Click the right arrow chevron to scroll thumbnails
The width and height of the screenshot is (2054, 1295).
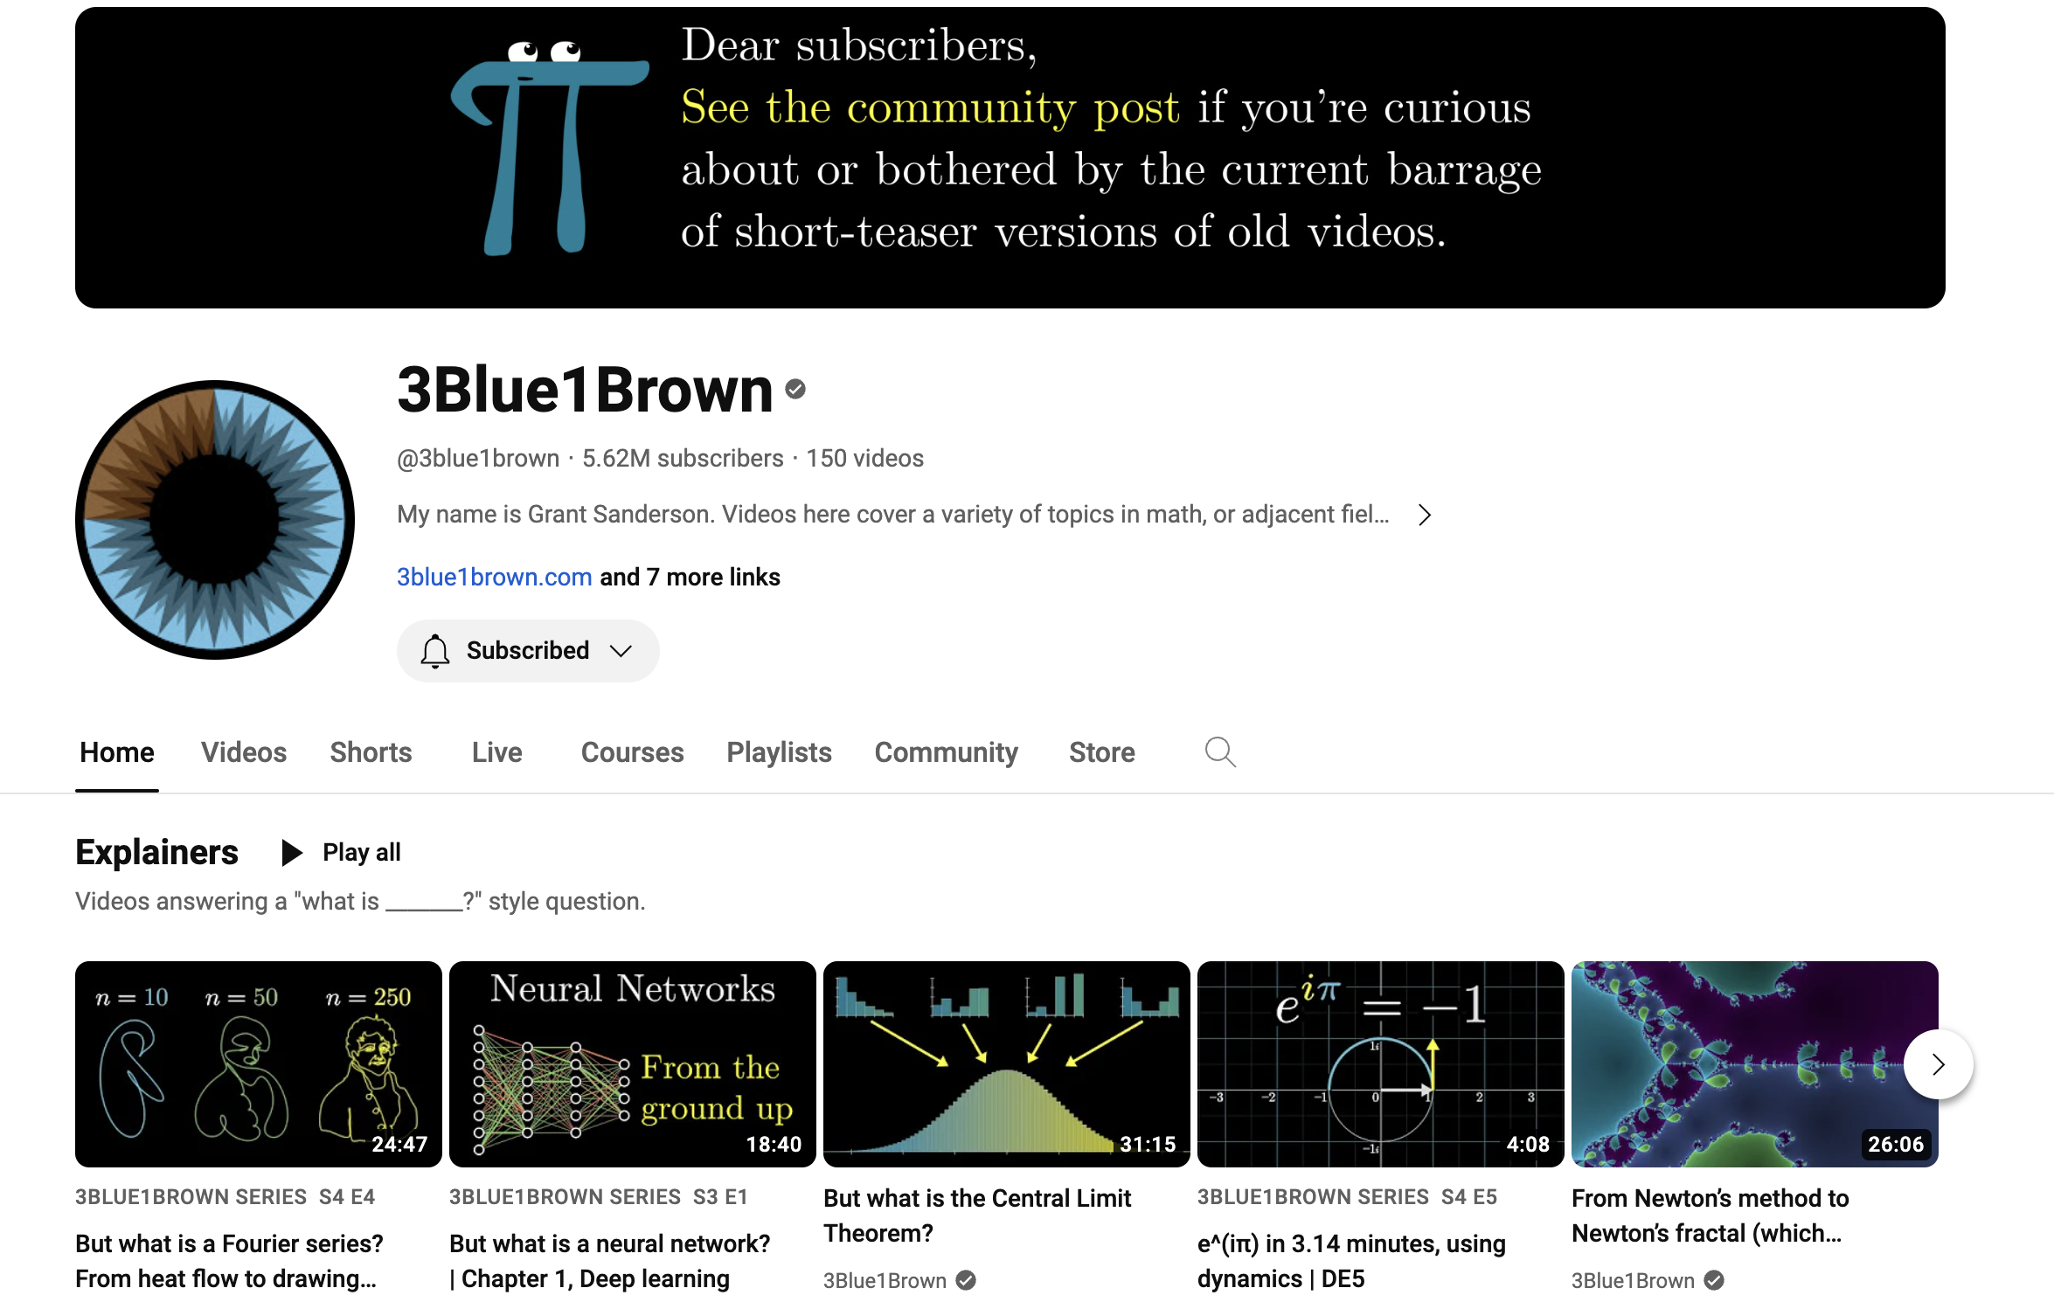coord(1938,1065)
